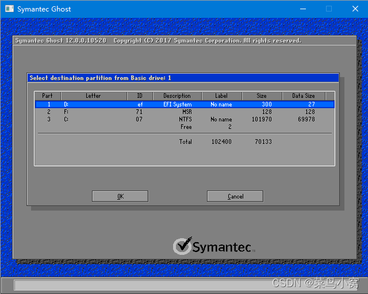Select partition 3 NTFS row

185,119
